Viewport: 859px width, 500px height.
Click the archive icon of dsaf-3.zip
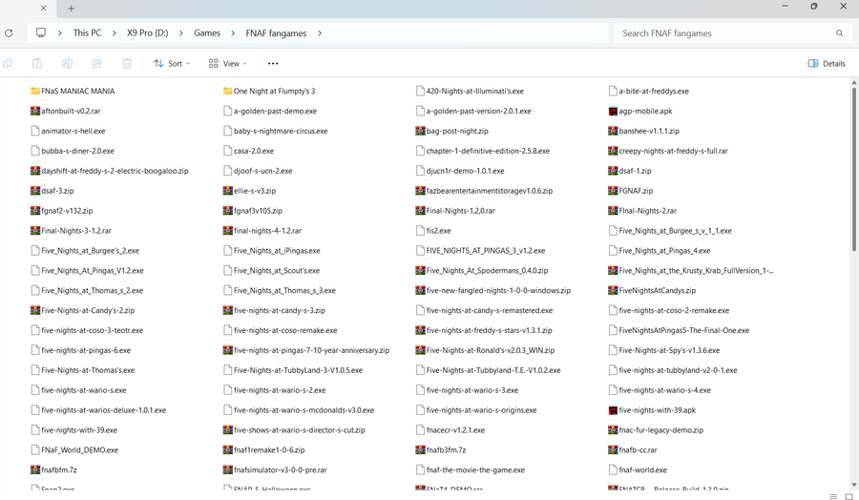click(x=35, y=191)
